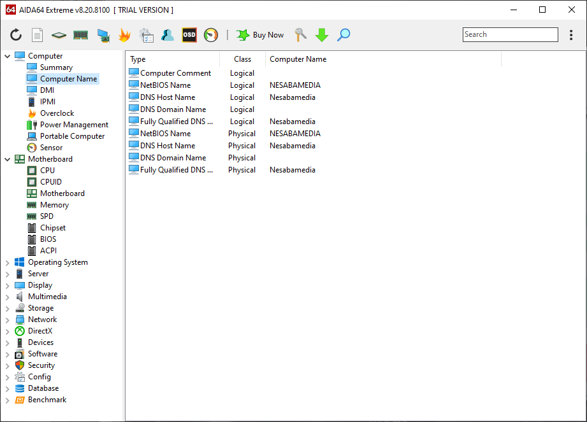
Task: Click the green download update arrow
Action: [x=322, y=35]
